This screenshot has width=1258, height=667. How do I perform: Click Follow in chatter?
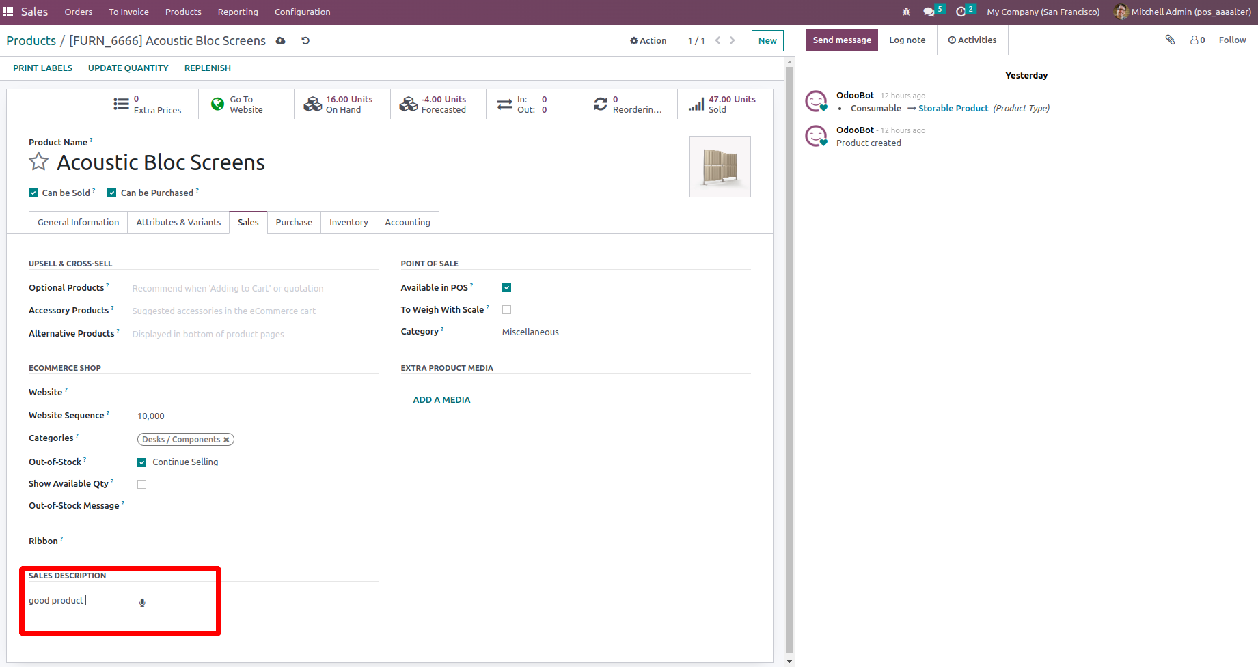coord(1232,40)
